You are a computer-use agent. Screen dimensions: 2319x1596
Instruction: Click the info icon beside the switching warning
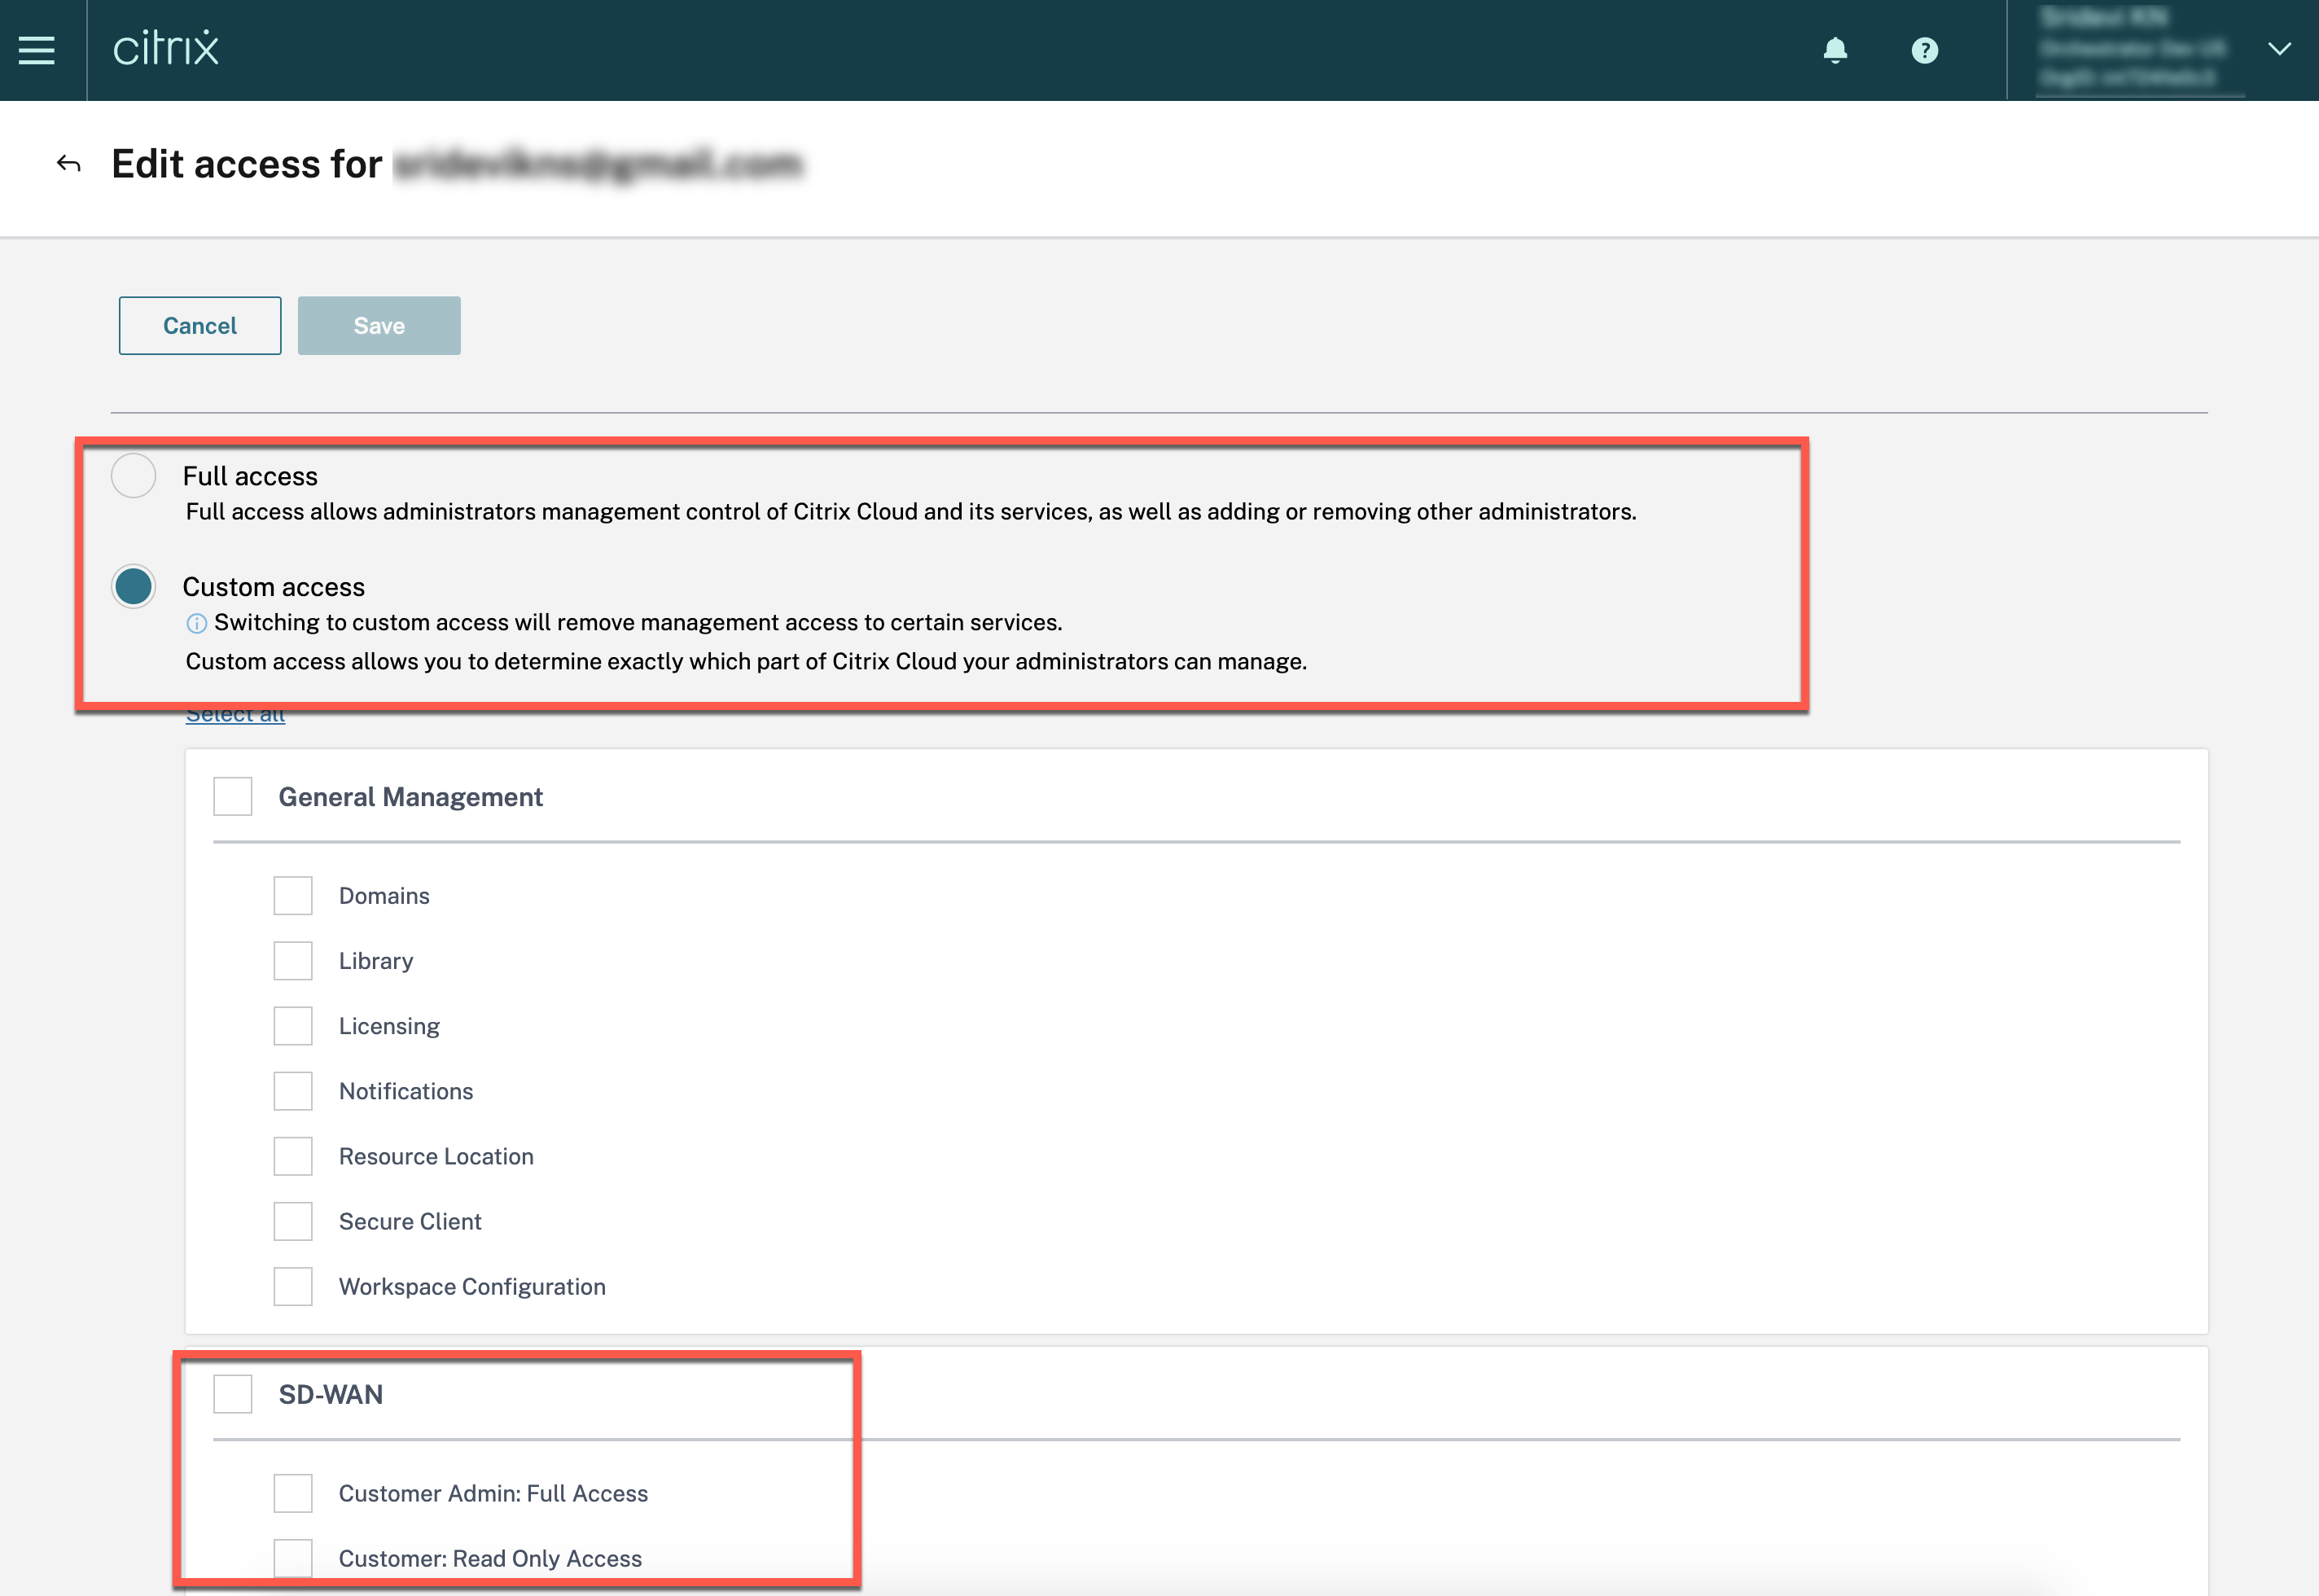pyautogui.click(x=196, y=624)
